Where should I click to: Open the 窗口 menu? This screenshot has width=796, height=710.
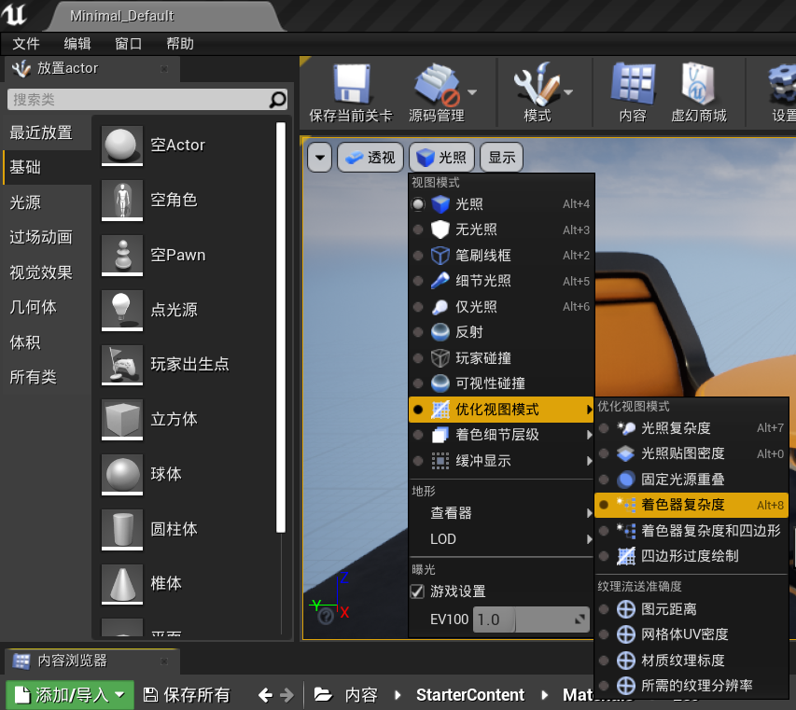pos(128,43)
